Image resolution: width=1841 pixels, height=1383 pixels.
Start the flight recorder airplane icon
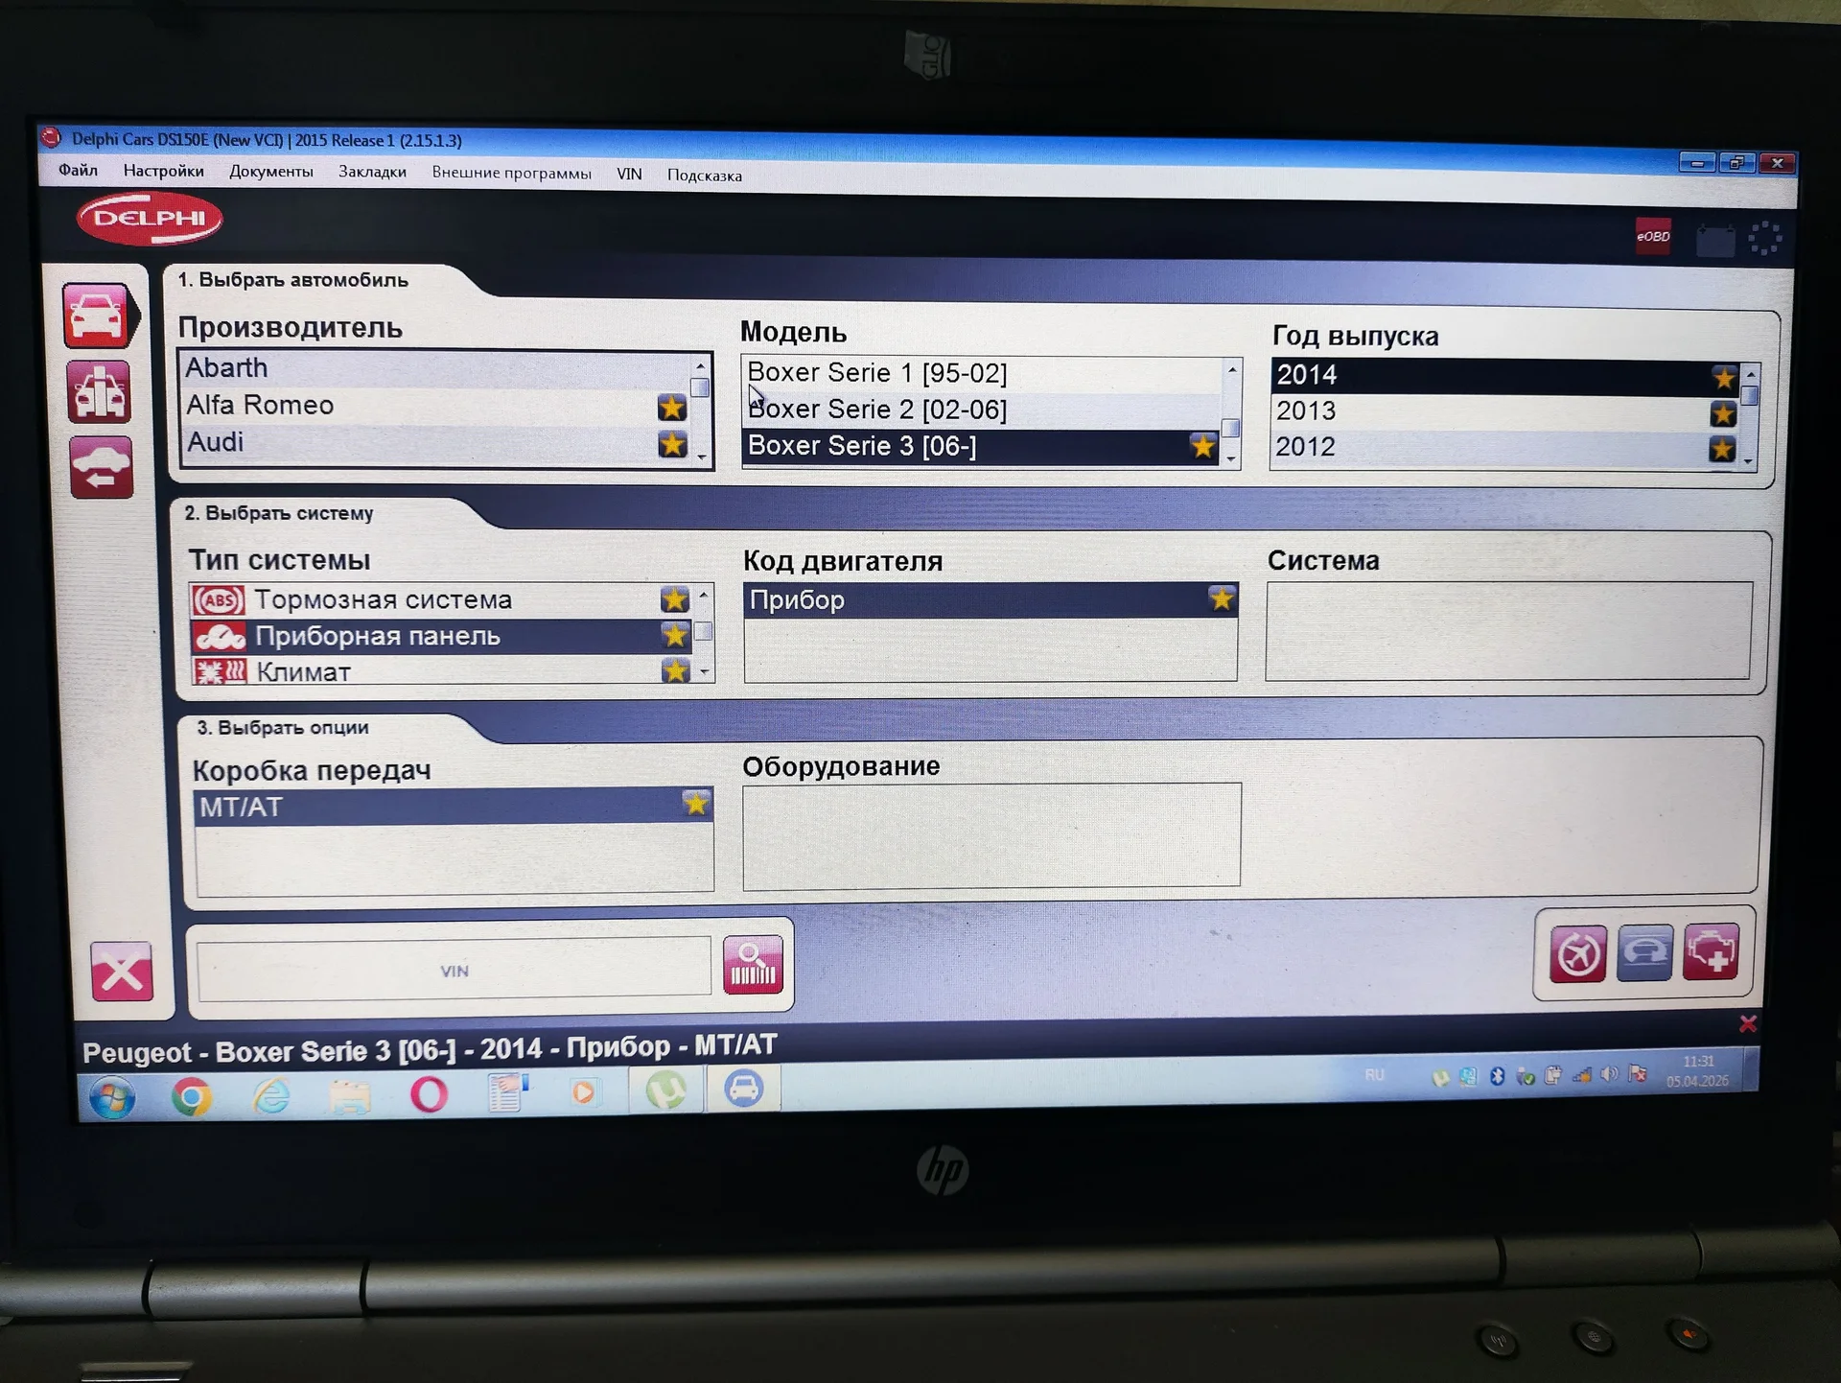coord(1577,954)
